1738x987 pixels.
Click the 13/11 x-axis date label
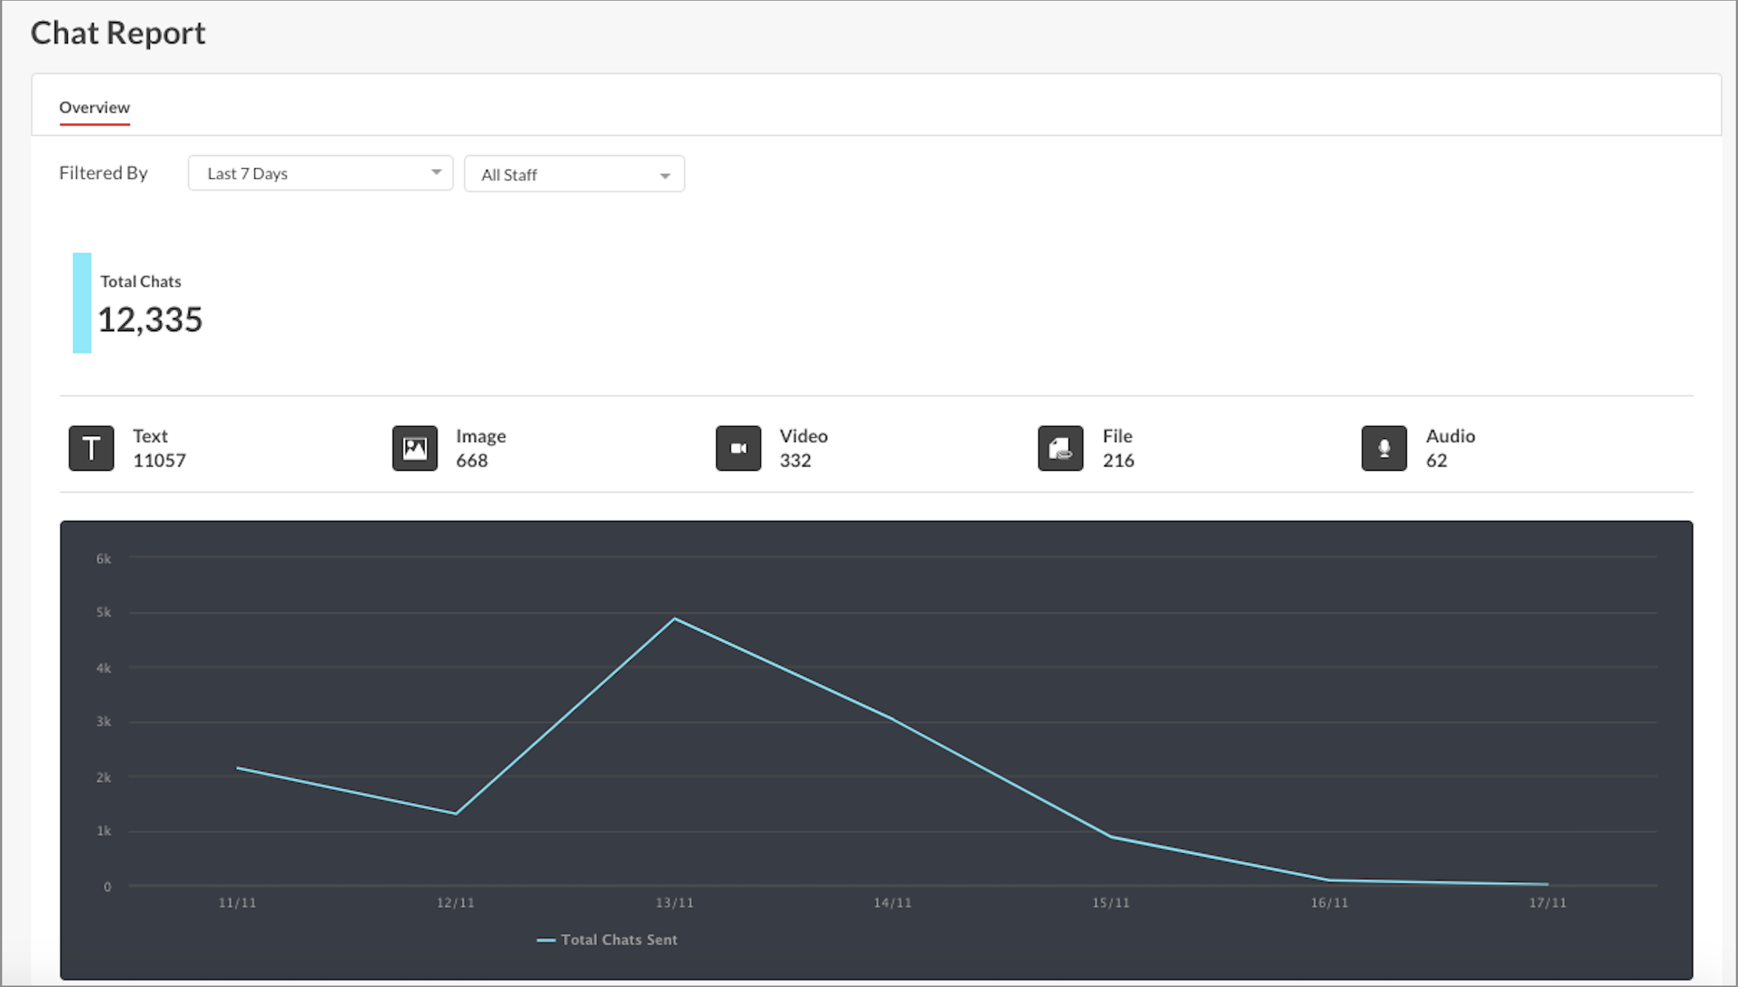[675, 903]
